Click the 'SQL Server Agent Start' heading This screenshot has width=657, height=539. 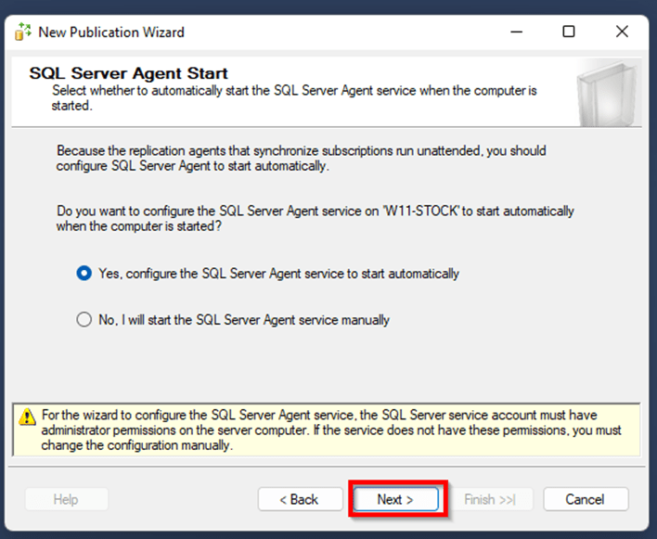pyautogui.click(x=129, y=73)
